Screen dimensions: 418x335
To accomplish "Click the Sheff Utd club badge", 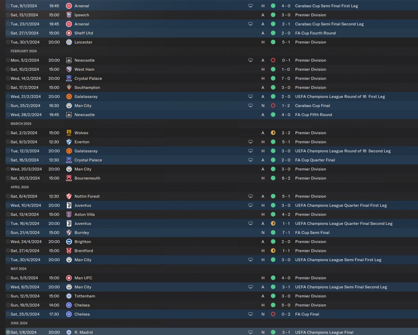I will click(x=69, y=33).
